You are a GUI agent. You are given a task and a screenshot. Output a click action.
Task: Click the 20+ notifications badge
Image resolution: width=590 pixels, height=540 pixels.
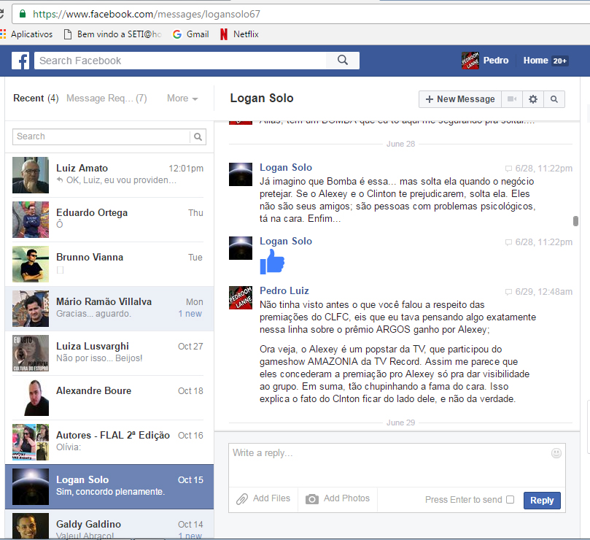pyautogui.click(x=559, y=61)
